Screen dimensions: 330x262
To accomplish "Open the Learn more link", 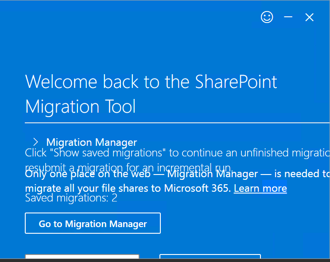I will pyautogui.click(x=260, y=188).
